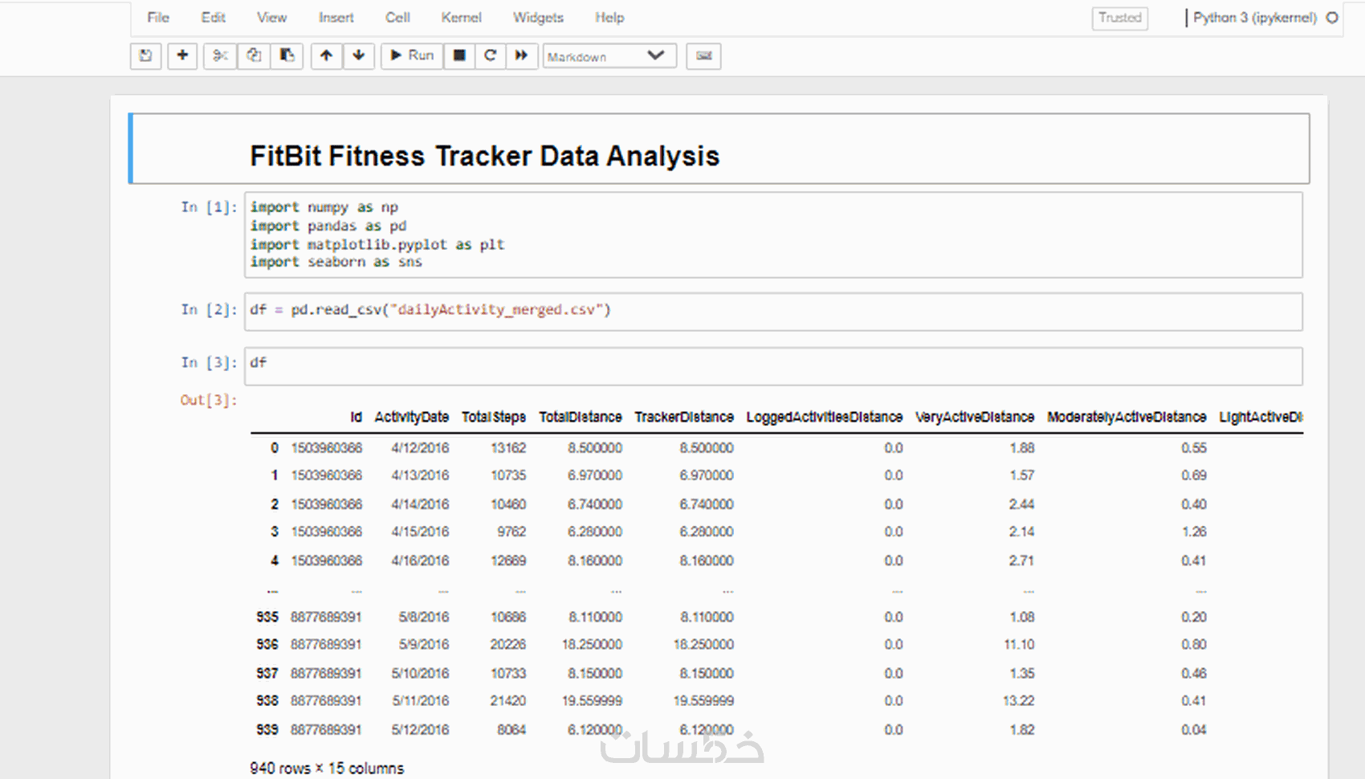Click the Id column header
This screenshot has width=1365, height=779.
coord(356,417)
